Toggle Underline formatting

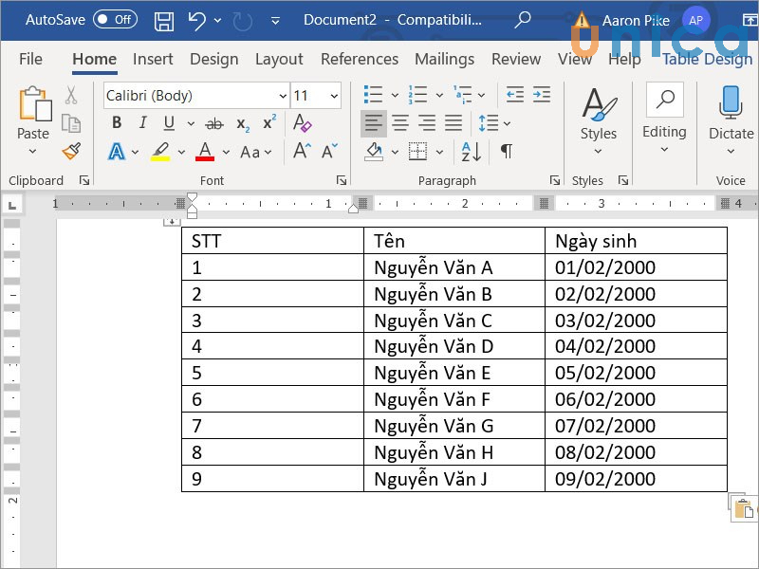(x=169, y=123)
